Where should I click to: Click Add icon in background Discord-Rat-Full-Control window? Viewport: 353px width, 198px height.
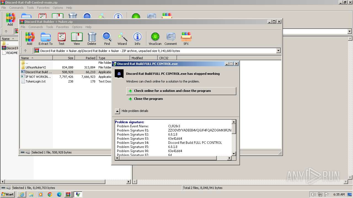click(x=10, y=19)
